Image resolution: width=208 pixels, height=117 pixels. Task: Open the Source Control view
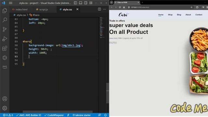tap(5, 29)
